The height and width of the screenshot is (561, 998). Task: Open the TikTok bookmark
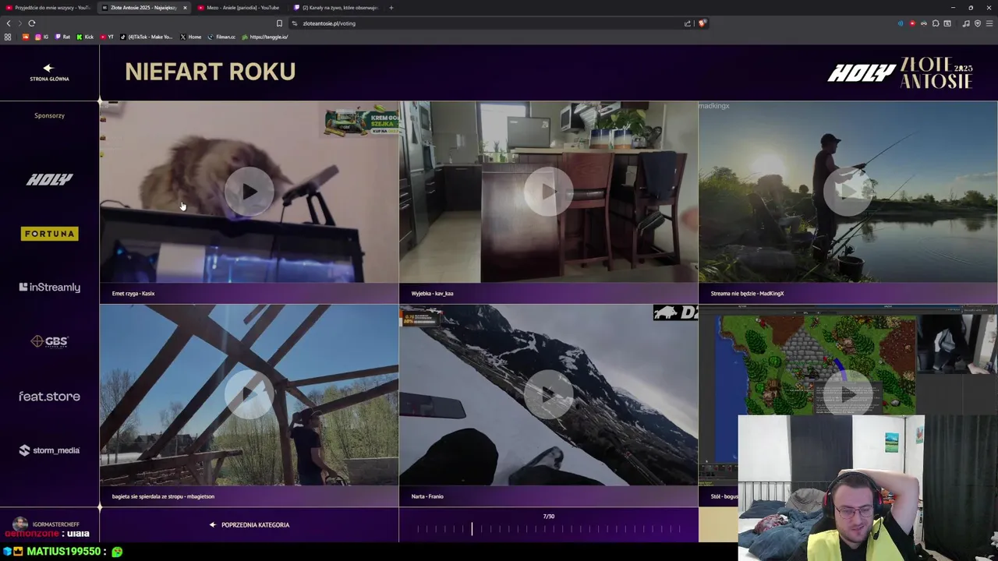(x=147, y=37)
